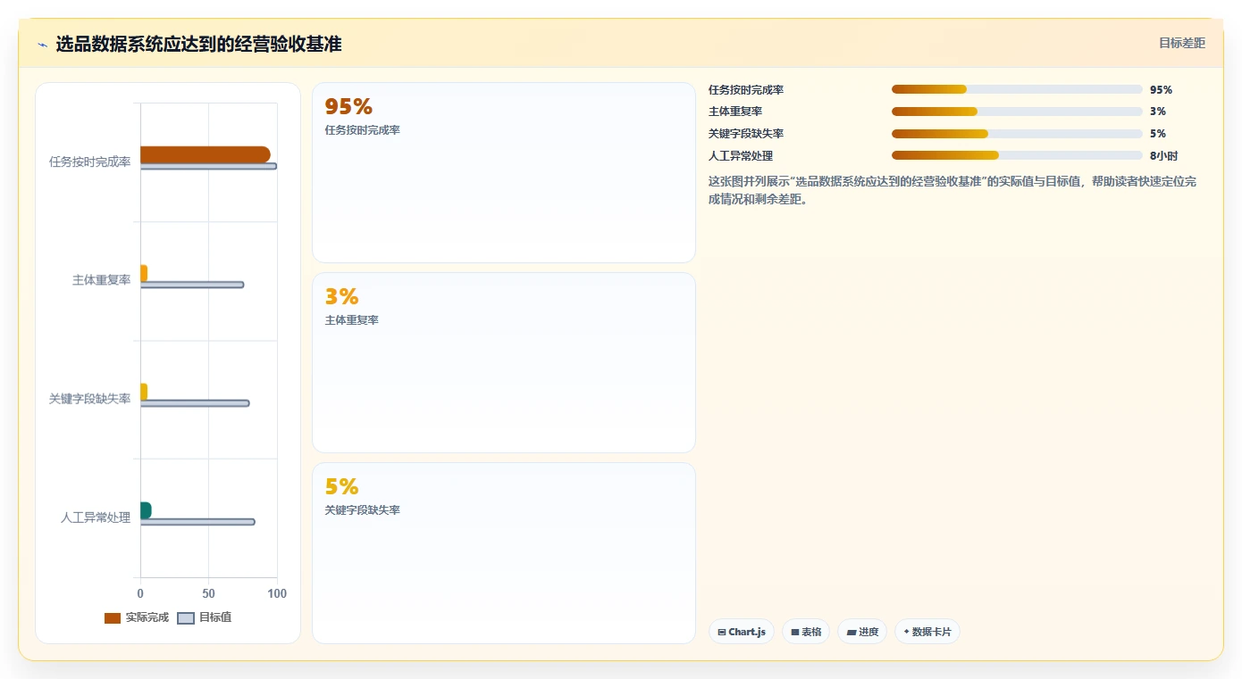This screenshot has width=1242, height=679.
Task: Open the 3% 主体重复率 data card
Action: point(504,363)
